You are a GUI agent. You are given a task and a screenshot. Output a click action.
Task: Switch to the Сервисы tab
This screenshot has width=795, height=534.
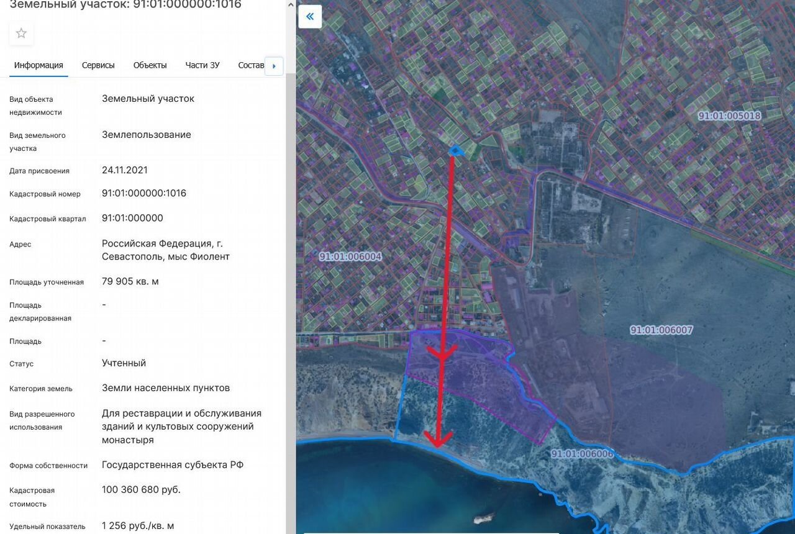[98, 65]
